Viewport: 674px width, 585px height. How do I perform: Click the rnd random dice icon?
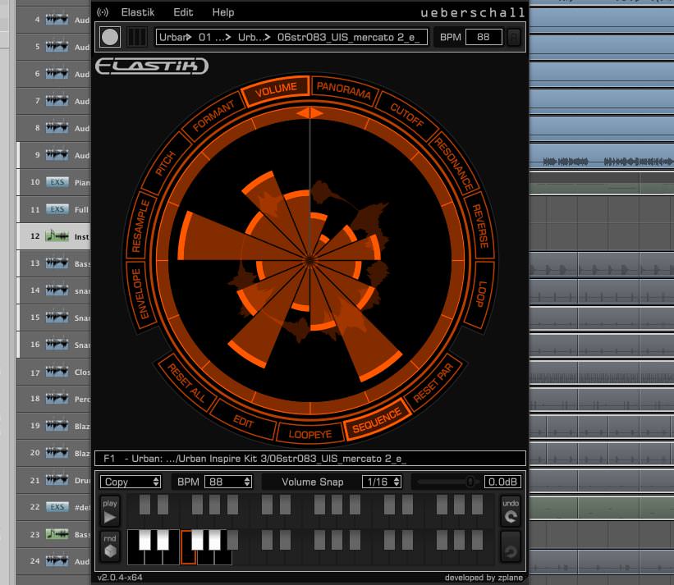pos(110,546)
